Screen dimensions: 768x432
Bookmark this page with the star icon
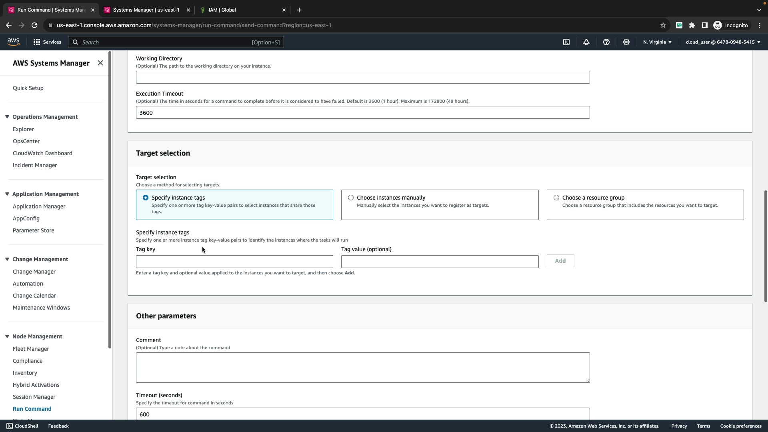click(x=663, y=25)
